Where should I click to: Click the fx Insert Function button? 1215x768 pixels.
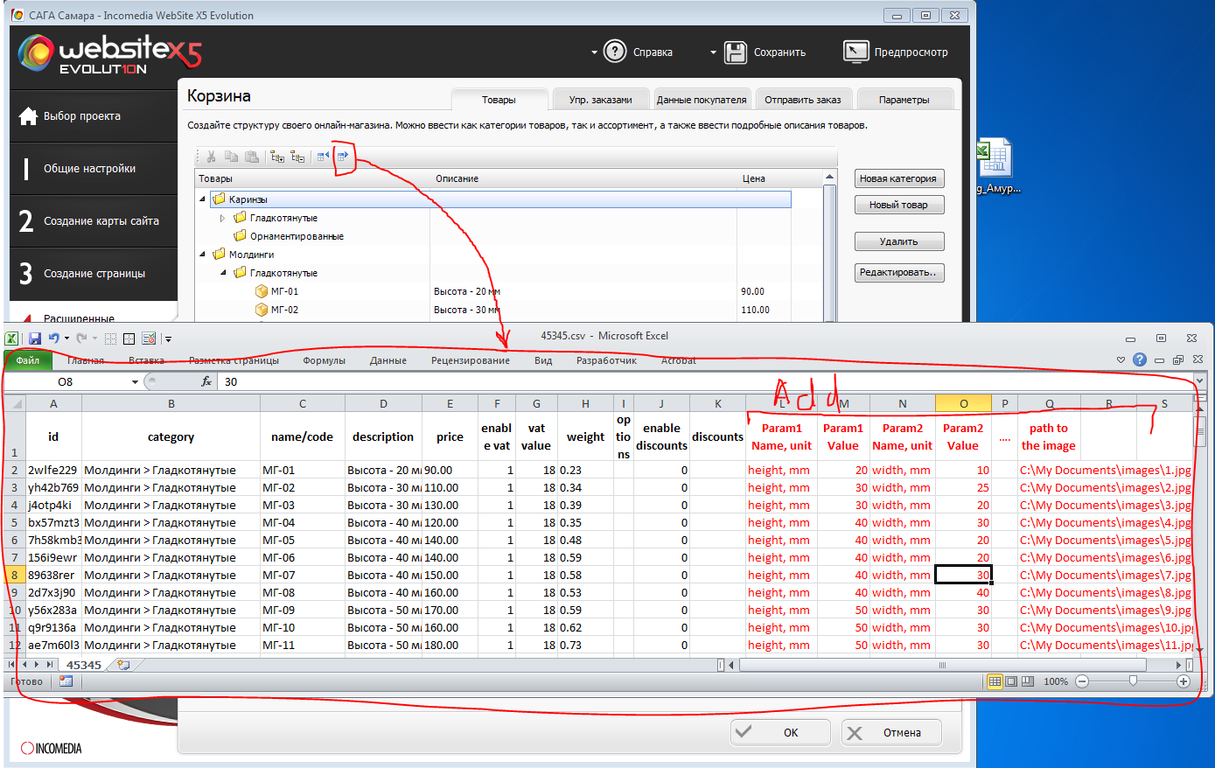click(x=207, y=381)
